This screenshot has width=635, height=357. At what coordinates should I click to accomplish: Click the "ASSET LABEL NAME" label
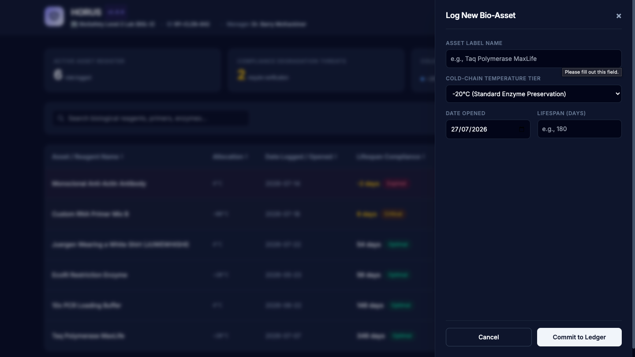pos(474,43)
